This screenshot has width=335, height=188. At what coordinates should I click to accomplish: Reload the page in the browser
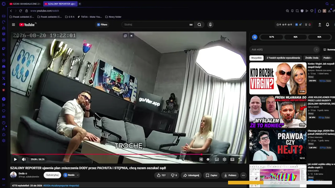click(21, 11)
